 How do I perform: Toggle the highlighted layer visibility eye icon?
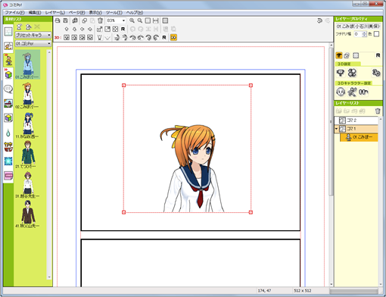(x=339, y=55)
